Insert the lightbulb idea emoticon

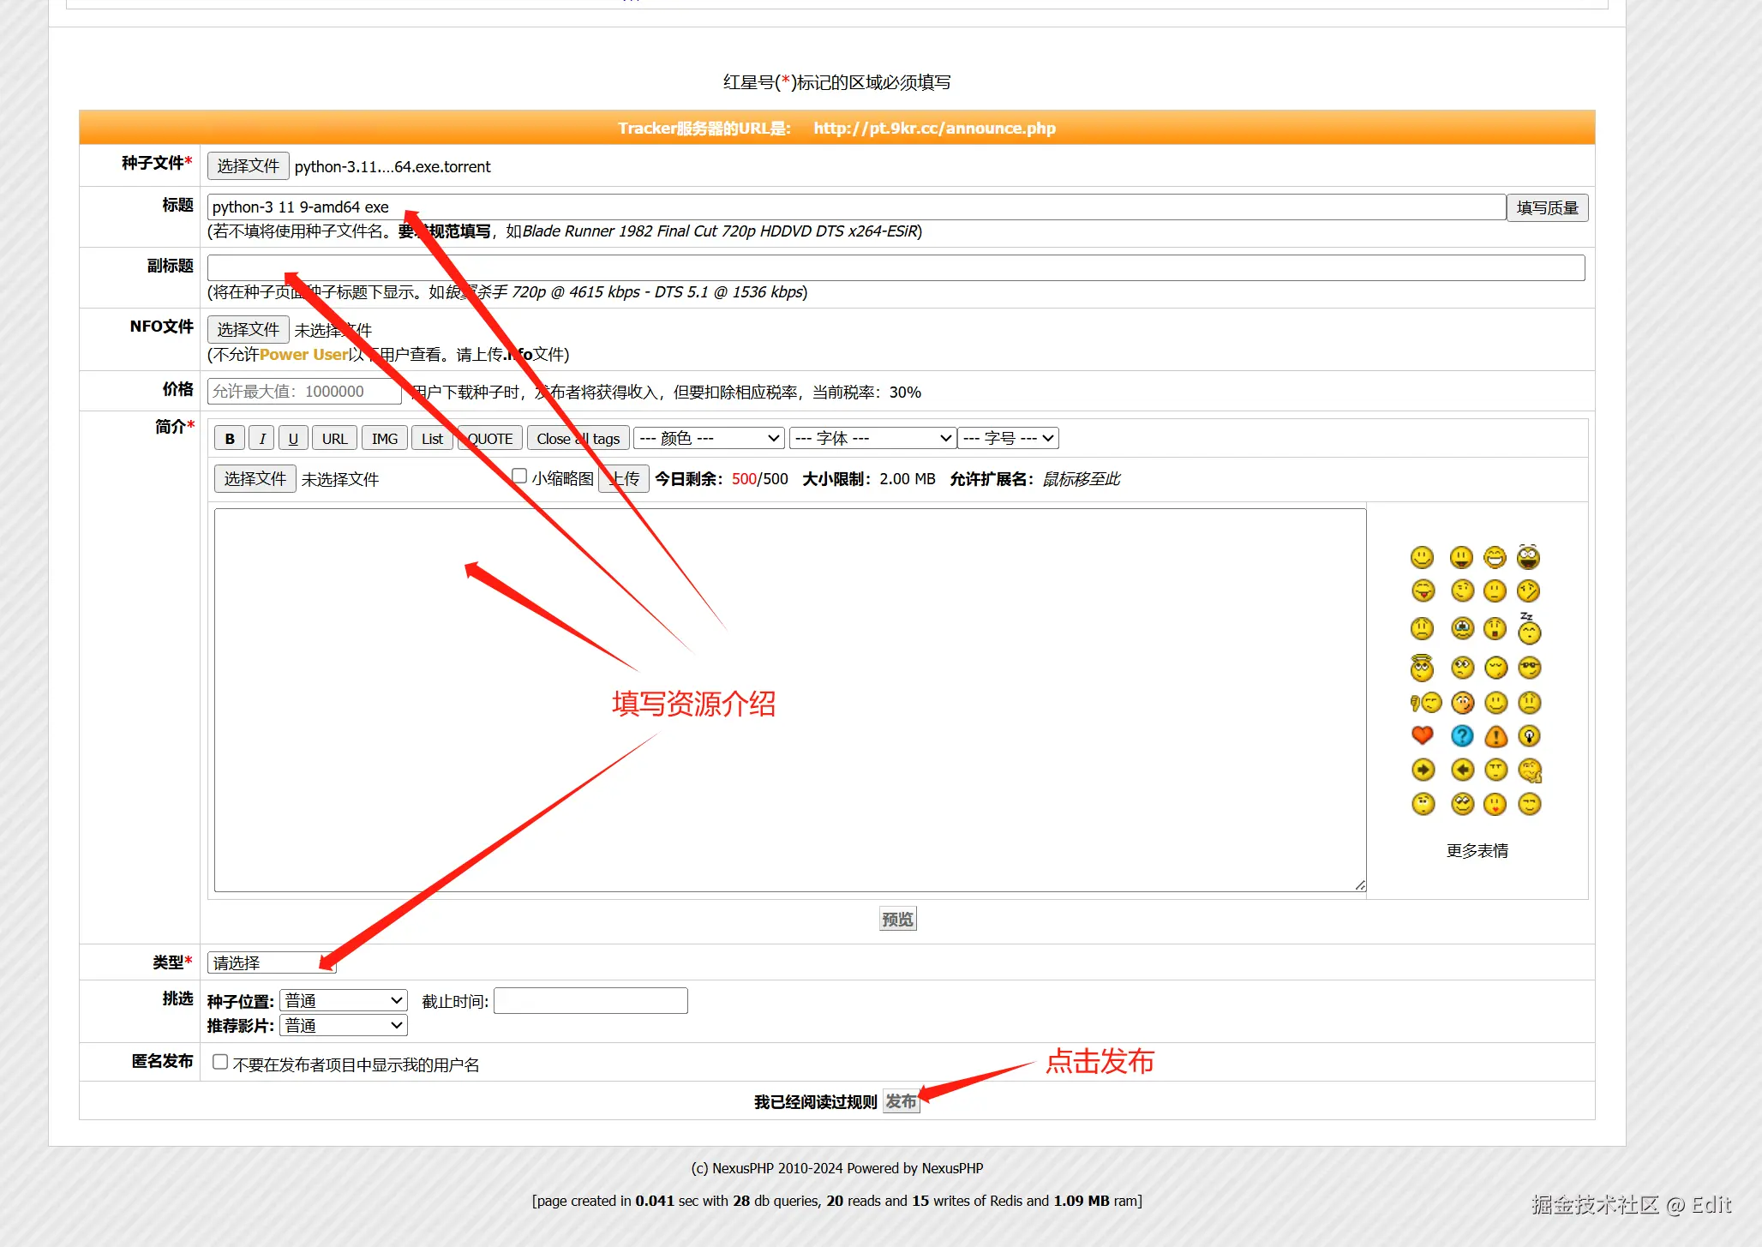(1529, 735)
